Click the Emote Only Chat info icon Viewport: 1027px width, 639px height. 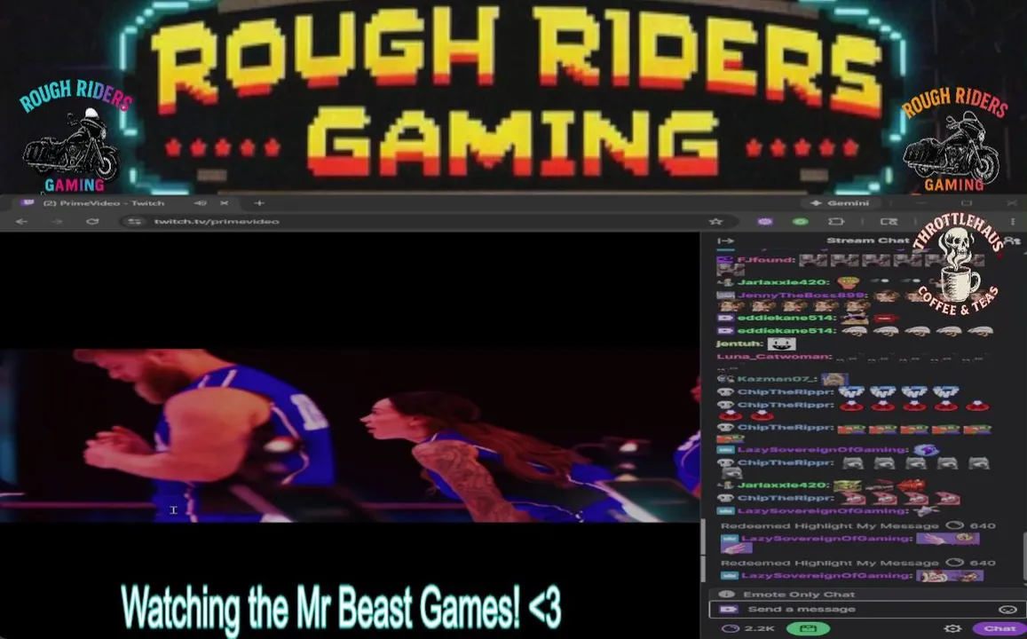726,595
